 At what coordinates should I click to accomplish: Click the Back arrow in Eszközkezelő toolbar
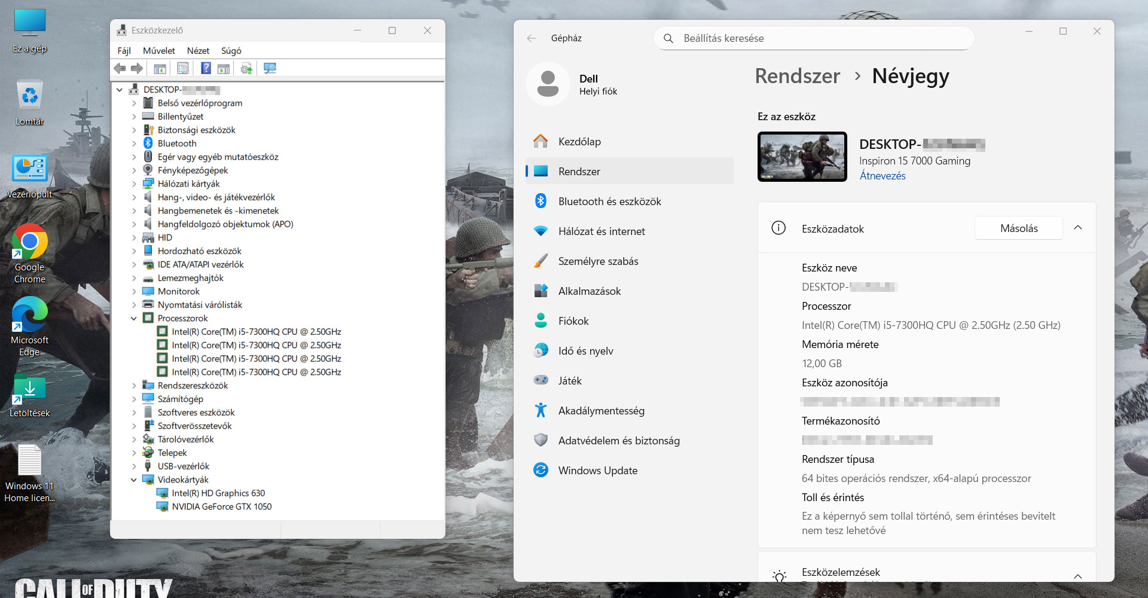tap(120, 68)
